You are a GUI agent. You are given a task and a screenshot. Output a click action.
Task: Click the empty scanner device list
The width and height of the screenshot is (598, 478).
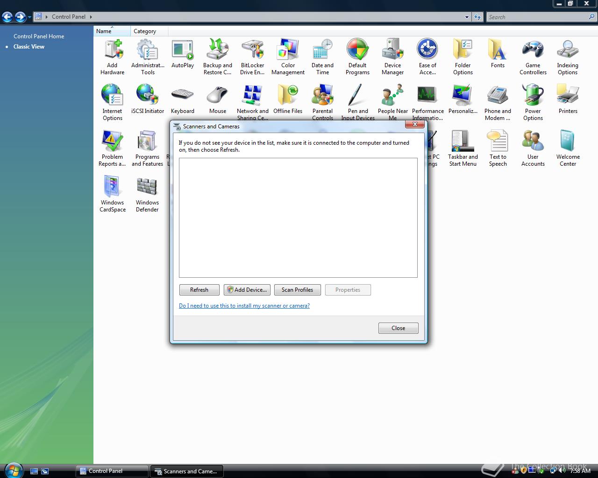(x=298, y=218)
